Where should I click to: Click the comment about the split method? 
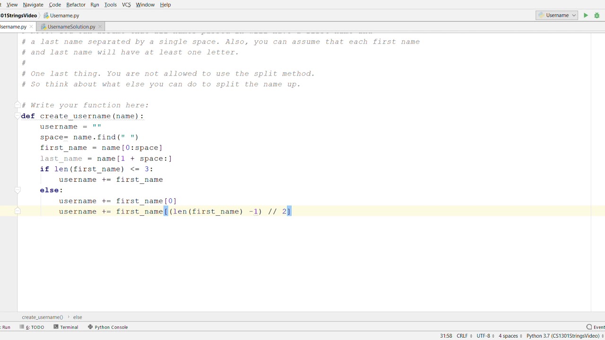(x=168, y=74)
